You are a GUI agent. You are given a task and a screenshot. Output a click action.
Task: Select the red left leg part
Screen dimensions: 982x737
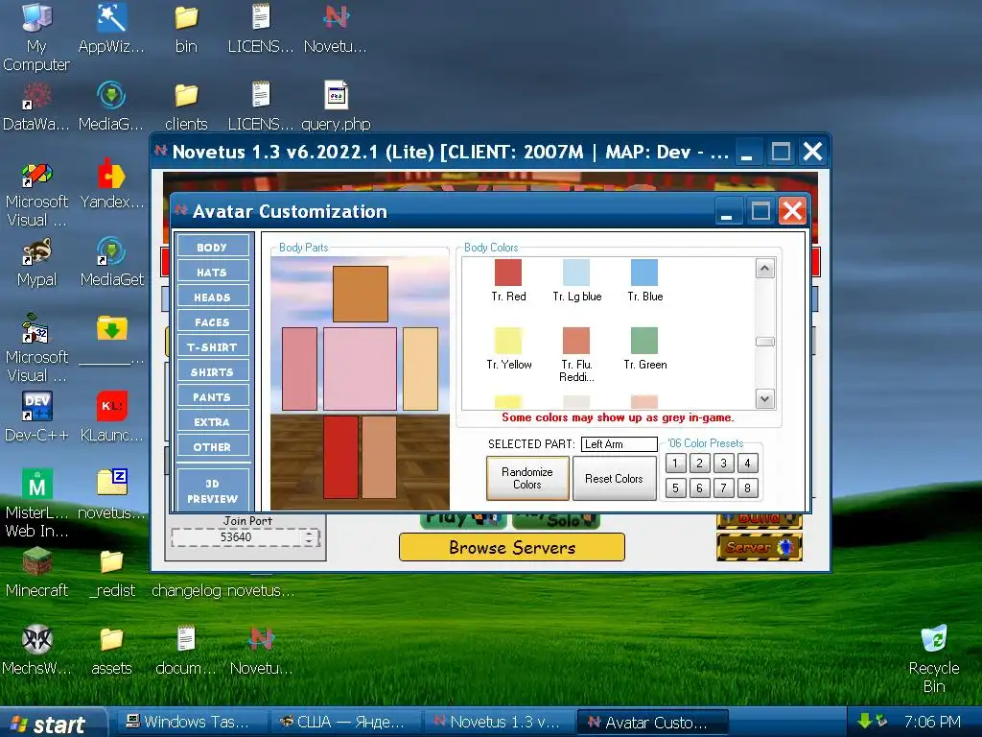click(341, 457)
